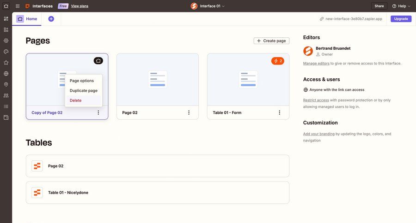Screen dimensions: 416x223
Task: Open the globe icon in left sidebar
Action: 6,74
